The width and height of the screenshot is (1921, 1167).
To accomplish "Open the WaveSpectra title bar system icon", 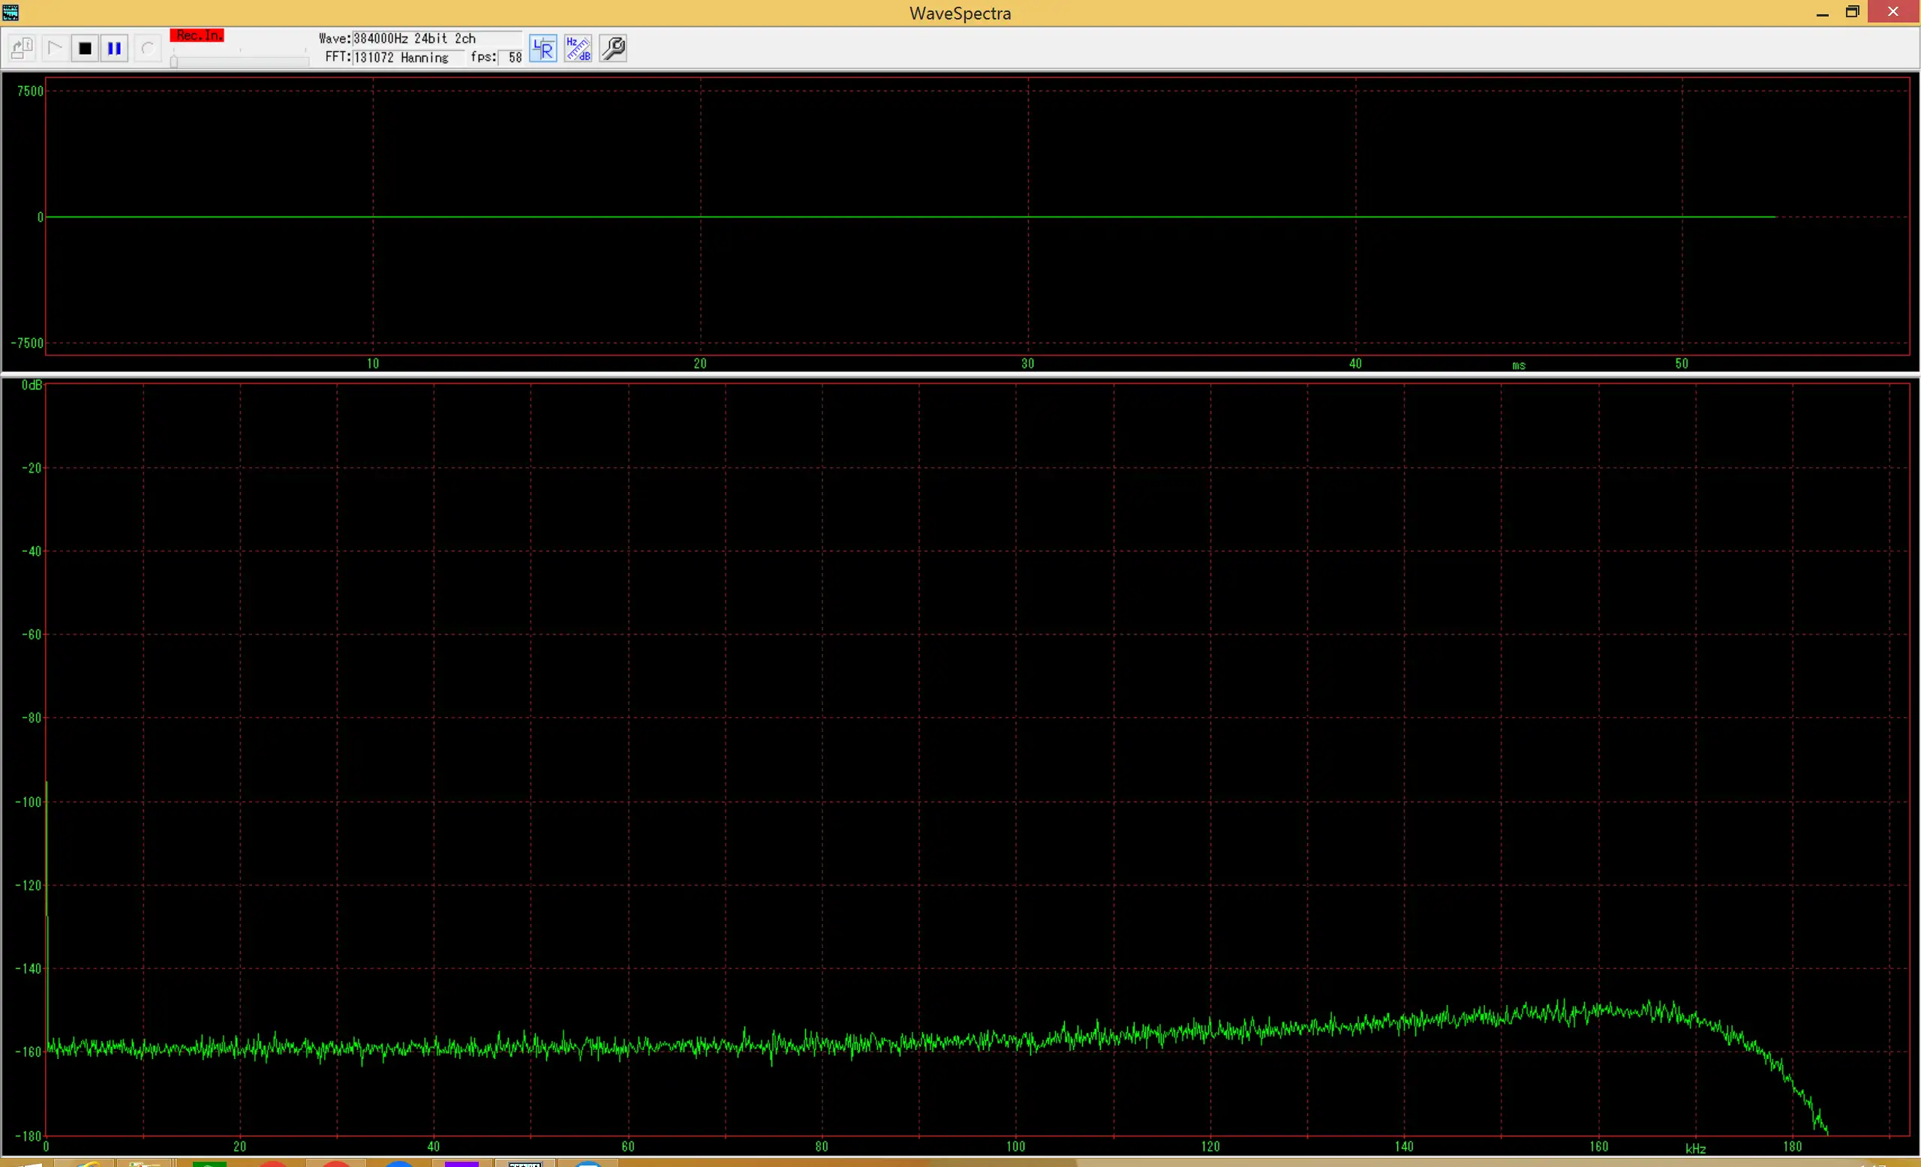I will point(11,12).
